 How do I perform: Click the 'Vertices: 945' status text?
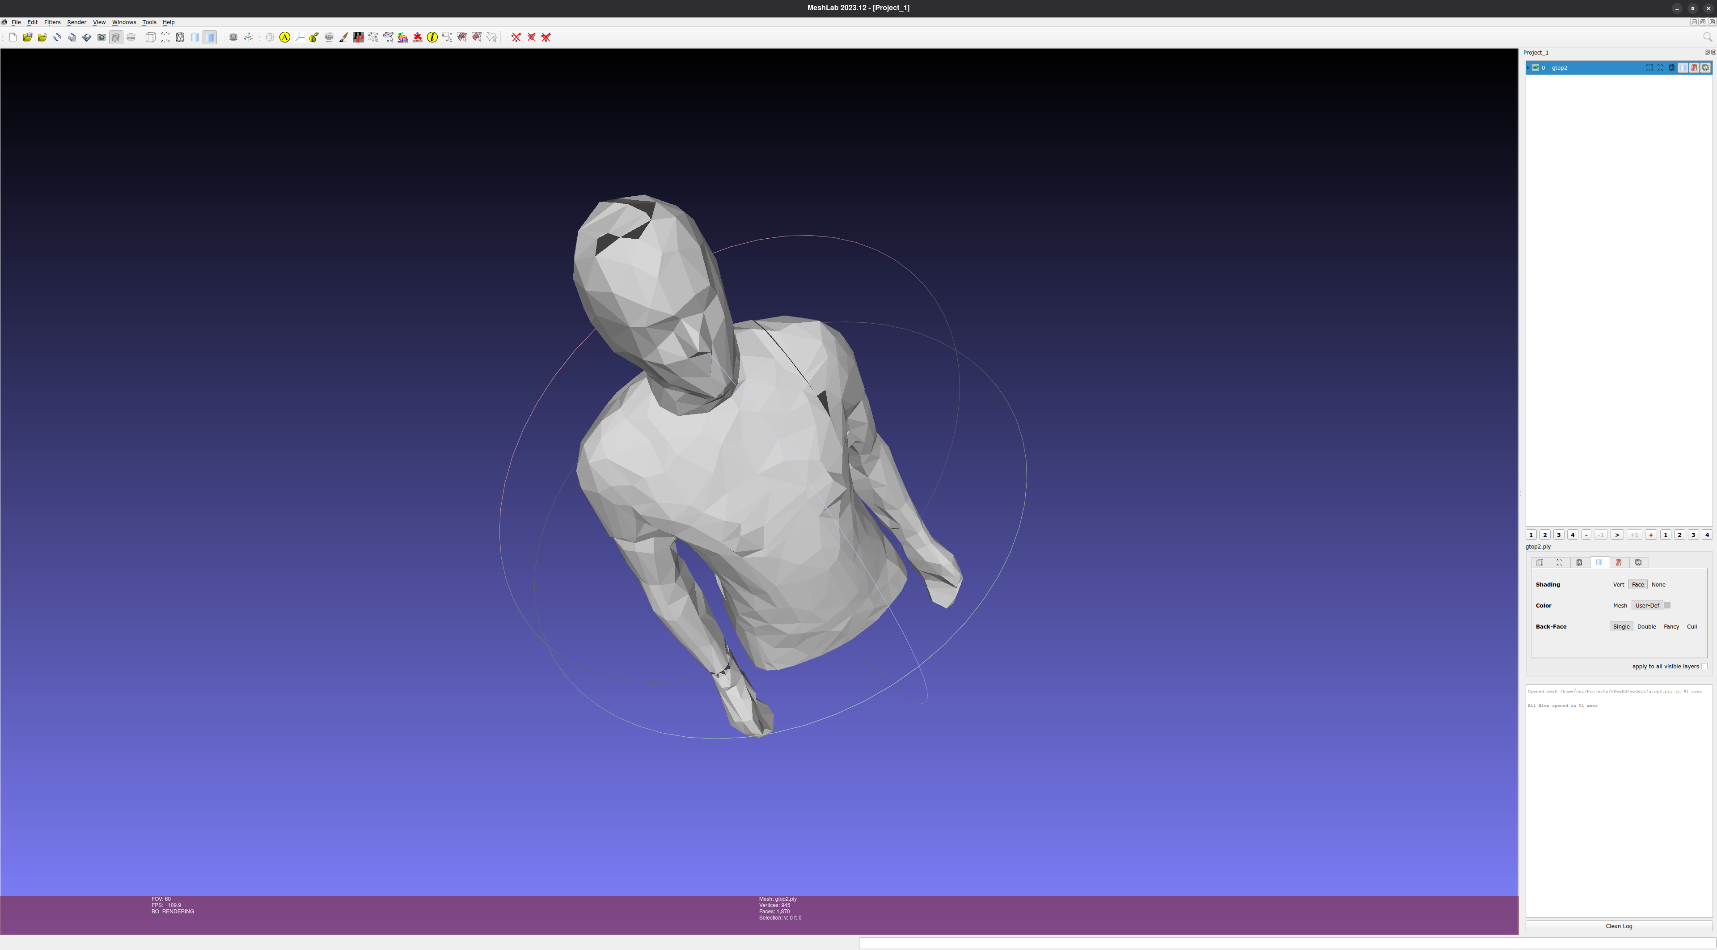click(774, 905)
